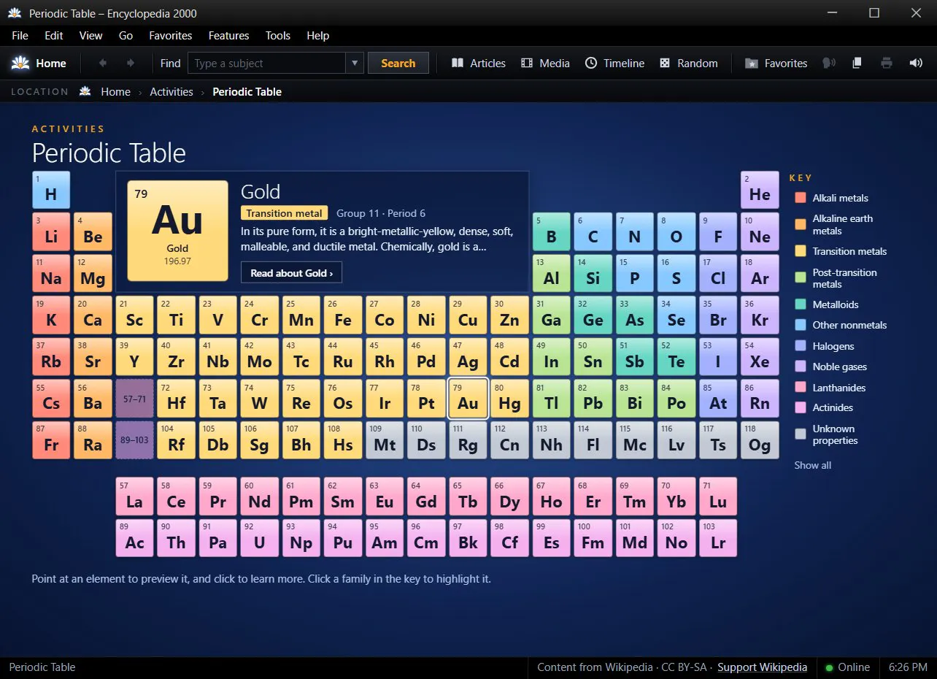This screenshot has height=679, width=937.
Task: Select the Oganesson (Og) element tile
Action: (760, 440)
